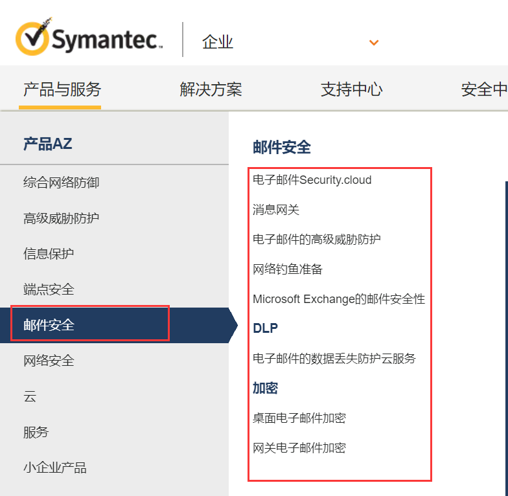Open the 消息网关 link

click(276, 210)
